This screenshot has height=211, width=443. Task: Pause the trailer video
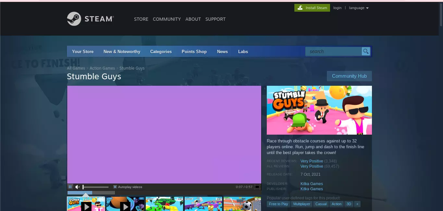point(70,187)
